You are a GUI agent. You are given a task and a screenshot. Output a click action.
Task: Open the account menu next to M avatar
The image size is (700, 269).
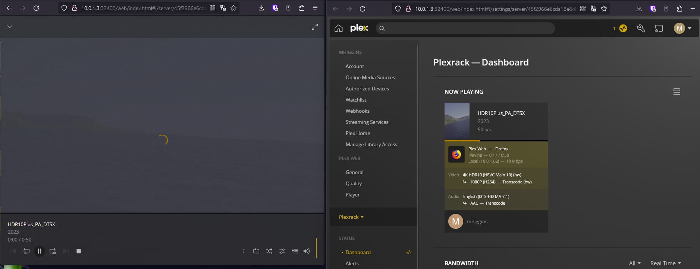(683, 28)
